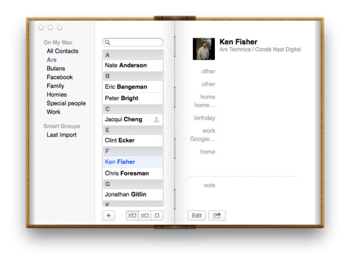Click the work field label

coord(209,131)
